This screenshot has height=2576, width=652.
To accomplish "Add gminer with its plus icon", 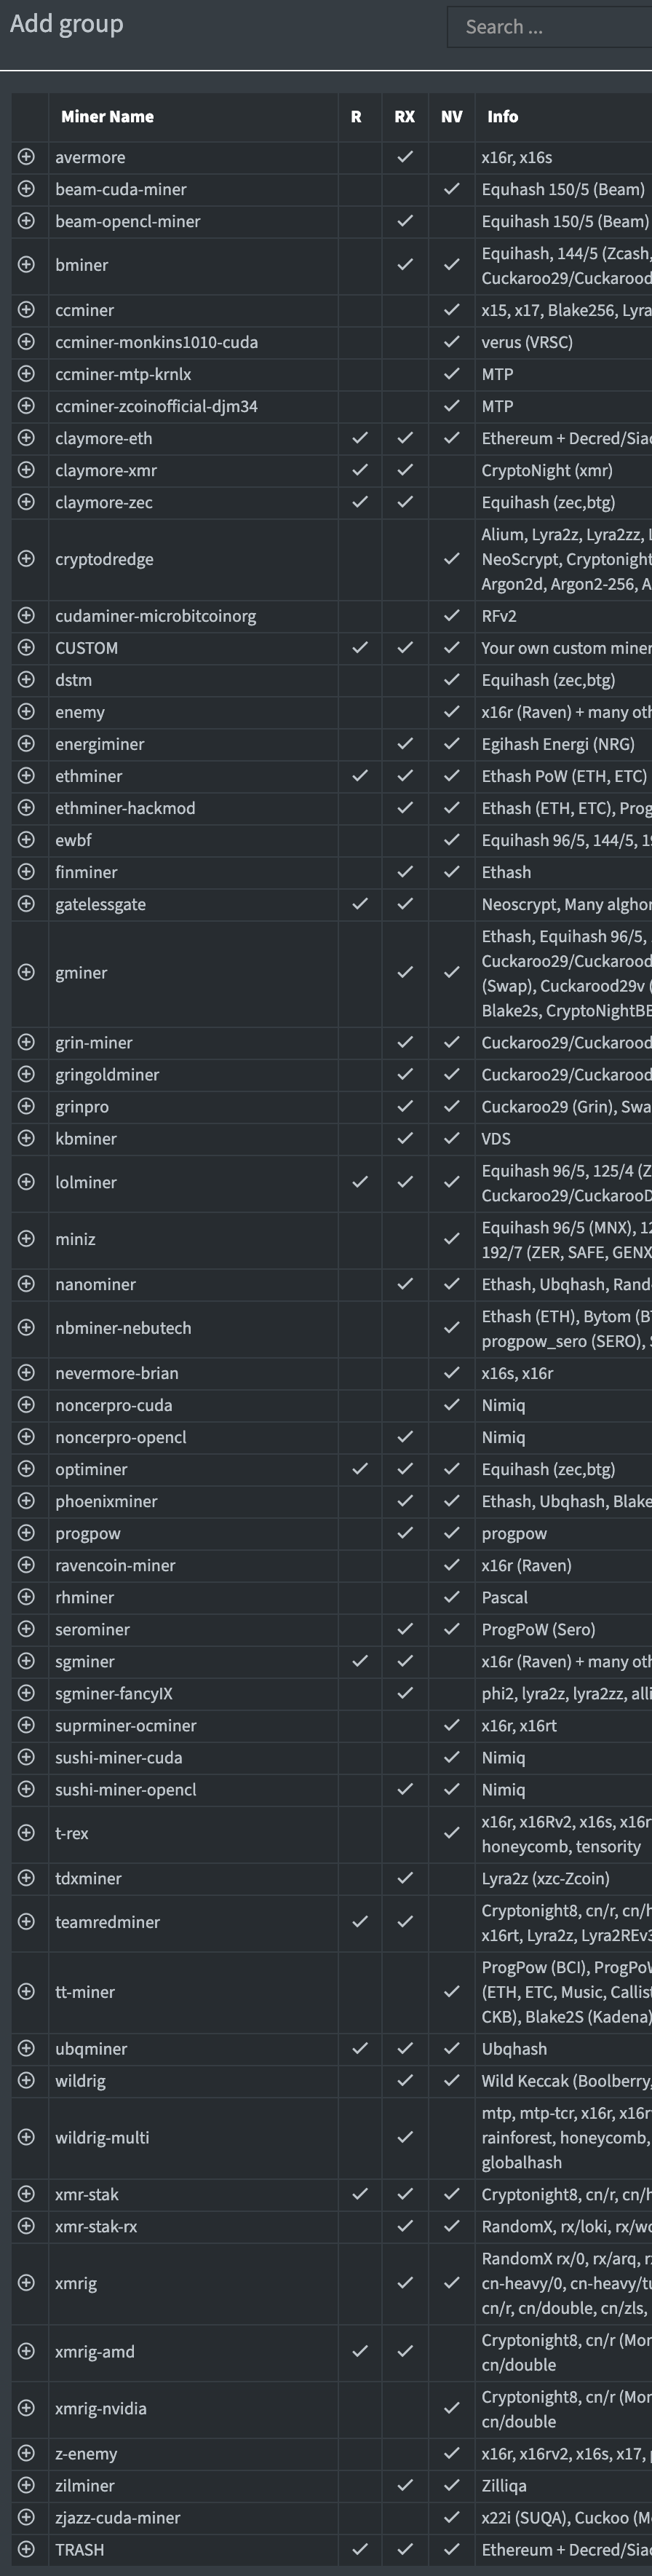I will (26, 972).
